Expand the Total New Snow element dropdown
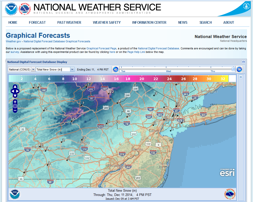 click(72, 70)
